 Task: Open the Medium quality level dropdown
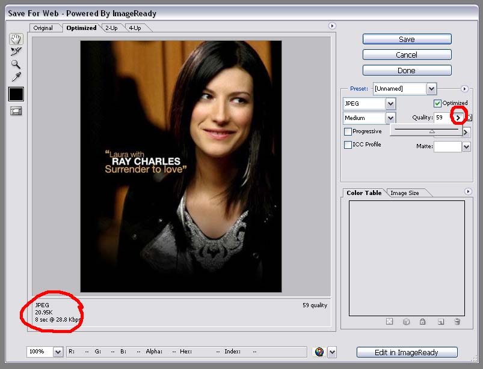[x=390, y=118]
